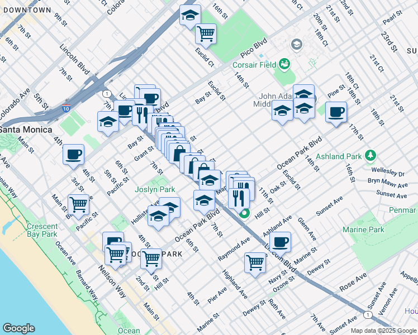Click the Ashland Park tree icon
Screen dimensions: 418x335
tap(370, 156)
